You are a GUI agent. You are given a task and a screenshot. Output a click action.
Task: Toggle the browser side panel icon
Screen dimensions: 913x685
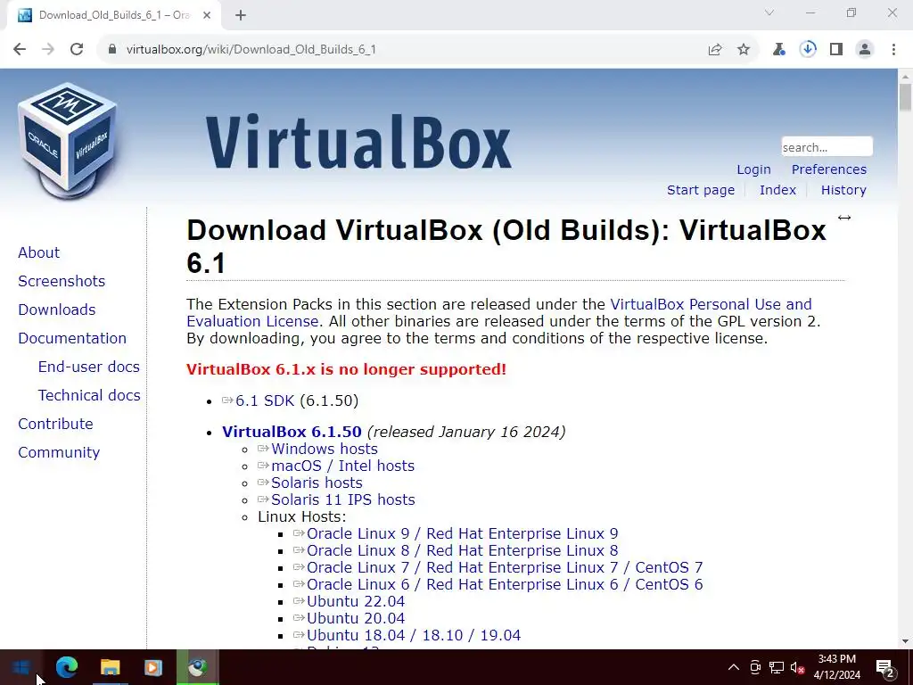point(836,50)
